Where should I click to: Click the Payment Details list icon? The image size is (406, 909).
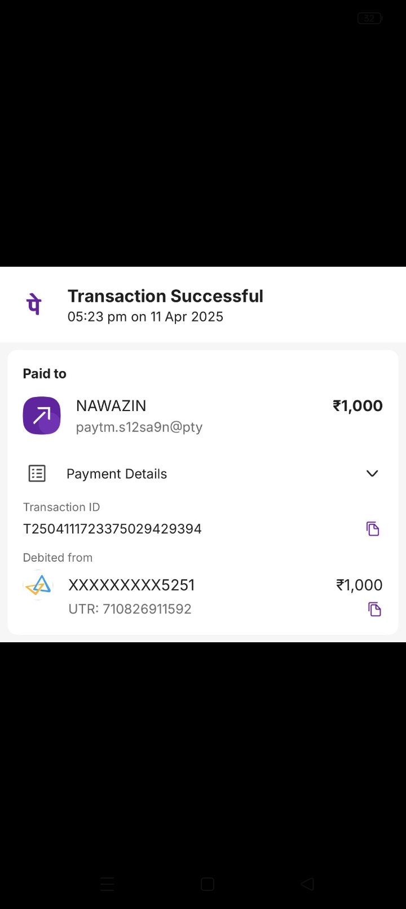(37, 474)
